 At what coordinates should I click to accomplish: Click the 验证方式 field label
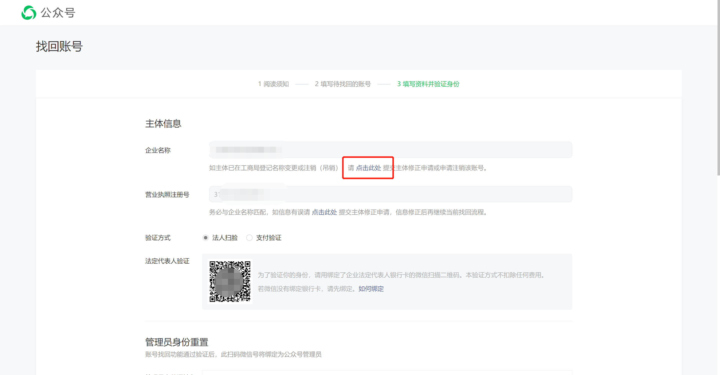(158, 238)
